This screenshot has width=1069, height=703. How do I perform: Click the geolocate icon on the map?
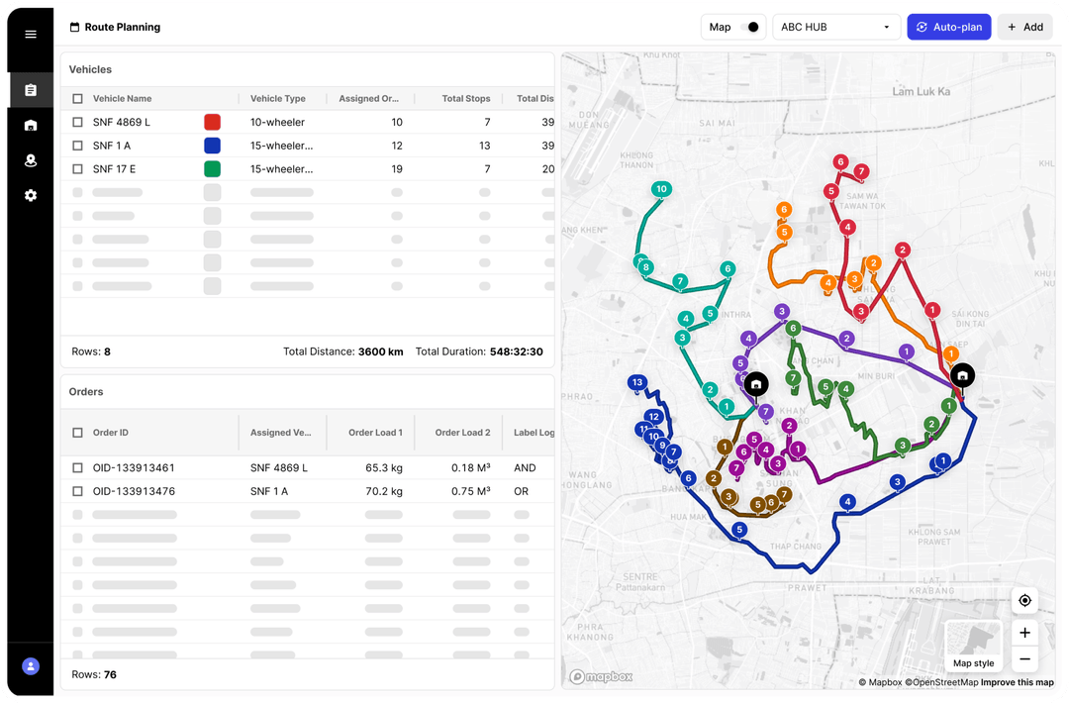pos(1024,600)
